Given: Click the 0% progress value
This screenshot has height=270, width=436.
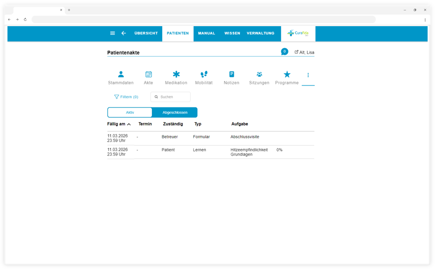Looking at the screenshot, I should click(x=279, y=150).
